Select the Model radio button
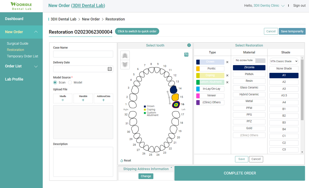 coord(70,82)
